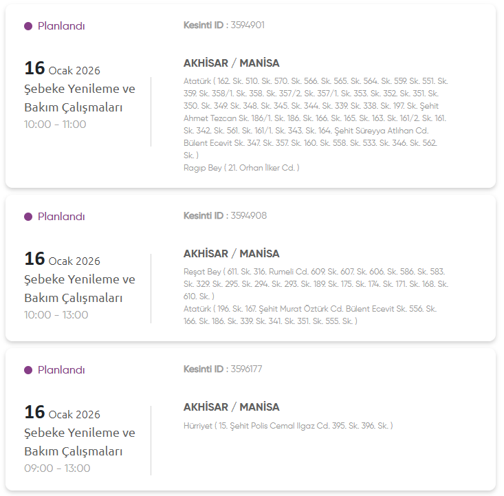504x496 pixels.
Task: Click the Ragıp Bey 21. Orhan İlker Cd. line
Action: click(x=241, y=168)
